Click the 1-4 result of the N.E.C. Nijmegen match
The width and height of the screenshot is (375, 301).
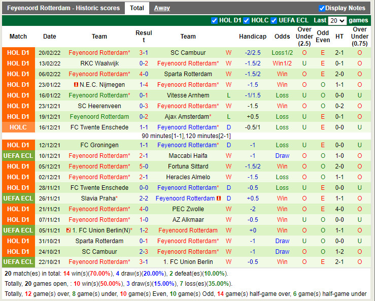click(x=144, y=85)
